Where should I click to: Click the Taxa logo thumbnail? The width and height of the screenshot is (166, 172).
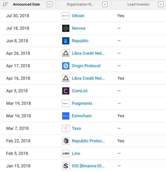coord(66,128)
